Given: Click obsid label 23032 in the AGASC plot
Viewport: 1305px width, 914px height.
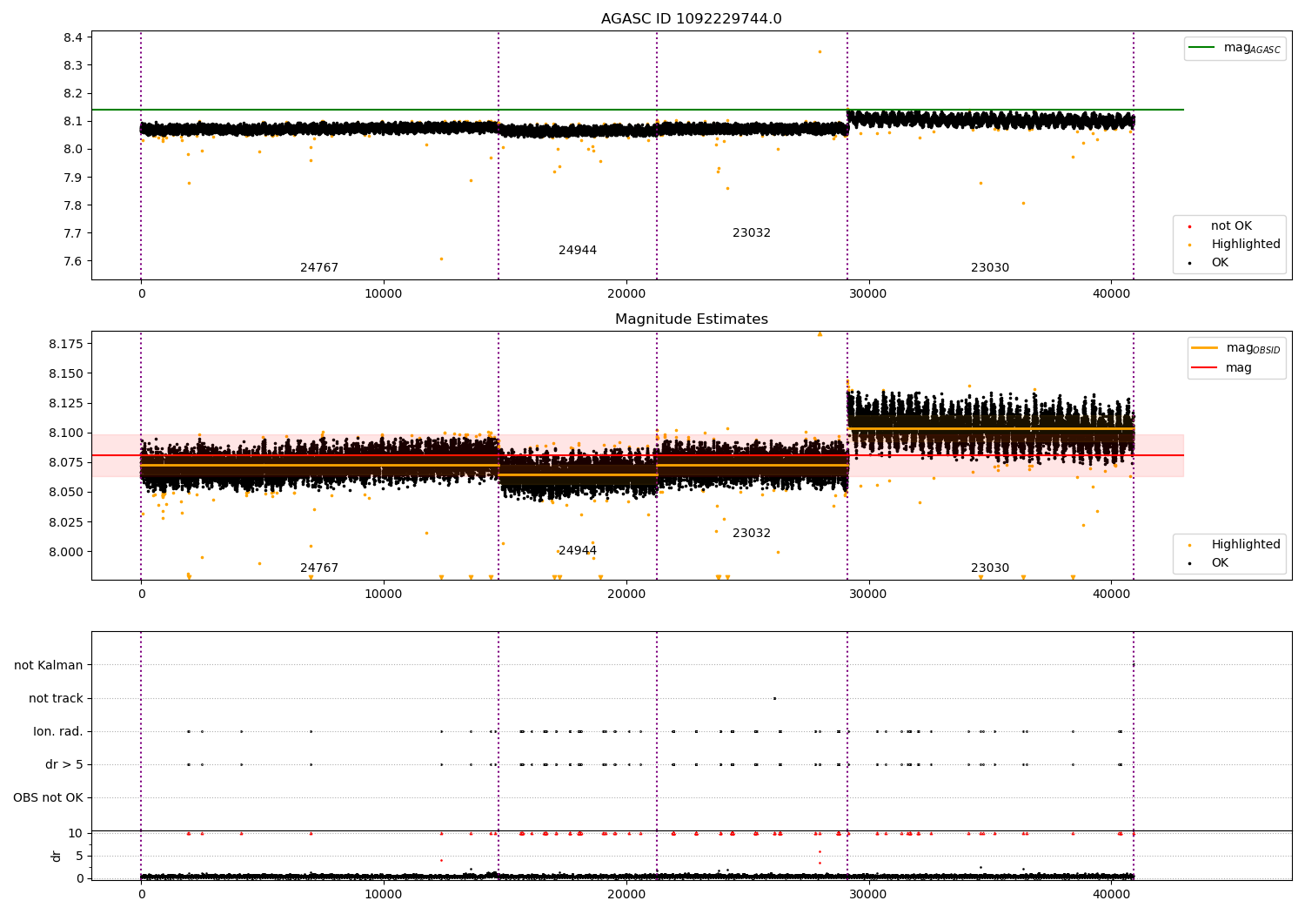Looking at the screenshot, I should point(752,233).
